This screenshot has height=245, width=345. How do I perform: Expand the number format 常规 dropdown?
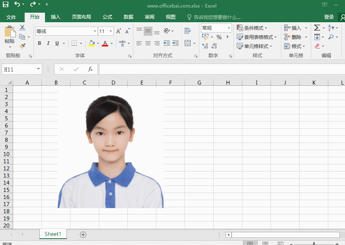(x=229, y=28)
